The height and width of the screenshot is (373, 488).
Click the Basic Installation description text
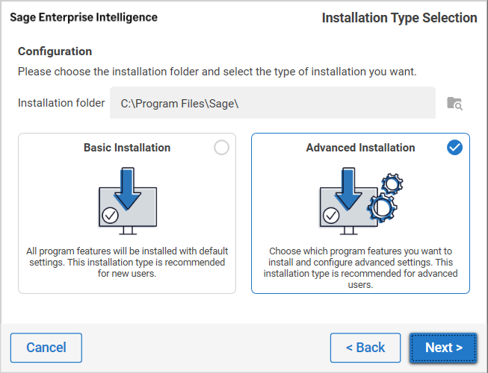tap(127, 263)
